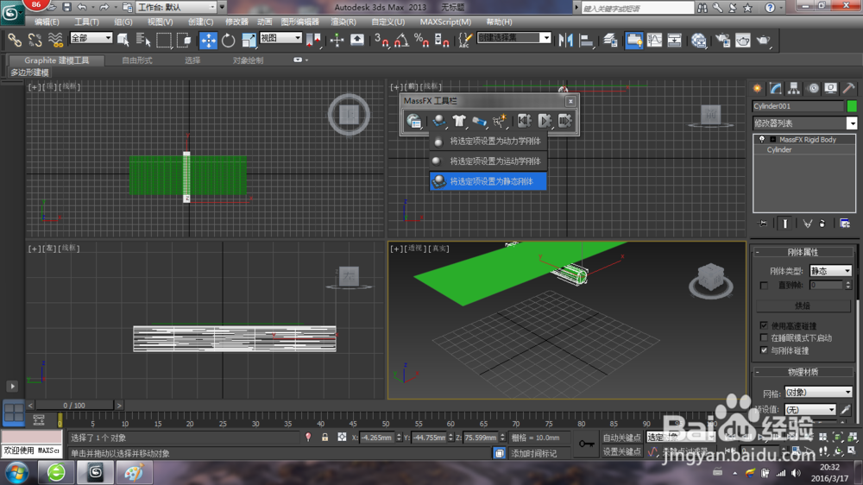The width and height of the screenshot is (863, 485).
Task: Open MassFX World Parameters icon
Action: point(414,121)
